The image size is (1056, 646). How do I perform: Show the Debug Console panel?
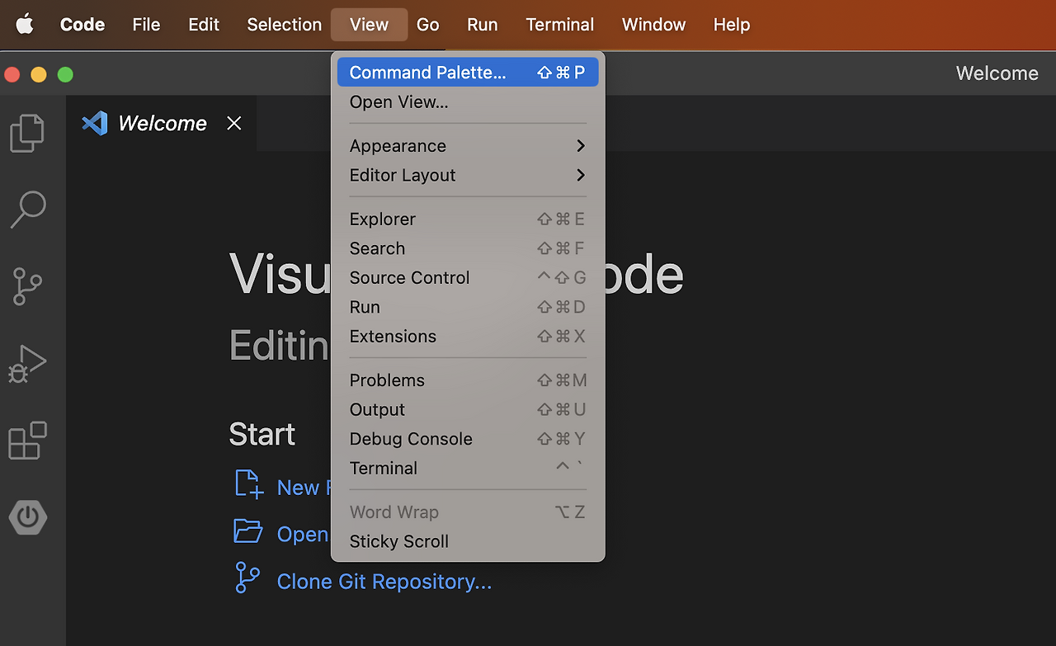(411, 439)
